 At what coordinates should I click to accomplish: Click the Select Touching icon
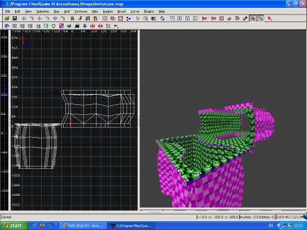80,19
